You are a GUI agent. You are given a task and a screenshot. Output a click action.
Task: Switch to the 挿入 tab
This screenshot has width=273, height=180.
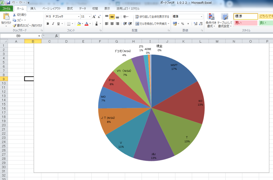click(33, 9)
